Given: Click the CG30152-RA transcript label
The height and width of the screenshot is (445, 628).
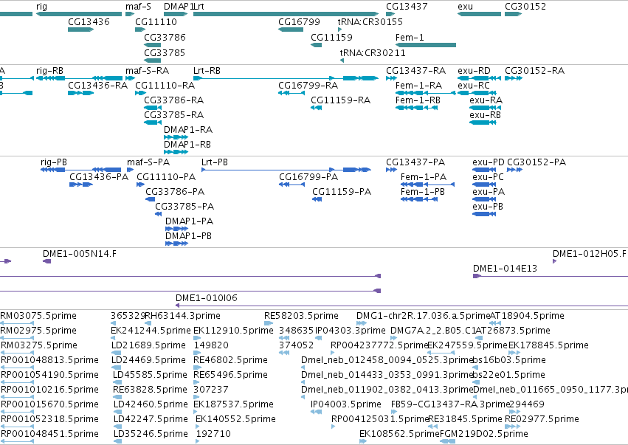Looking at the screenshot, I should [x=535, y=71].
